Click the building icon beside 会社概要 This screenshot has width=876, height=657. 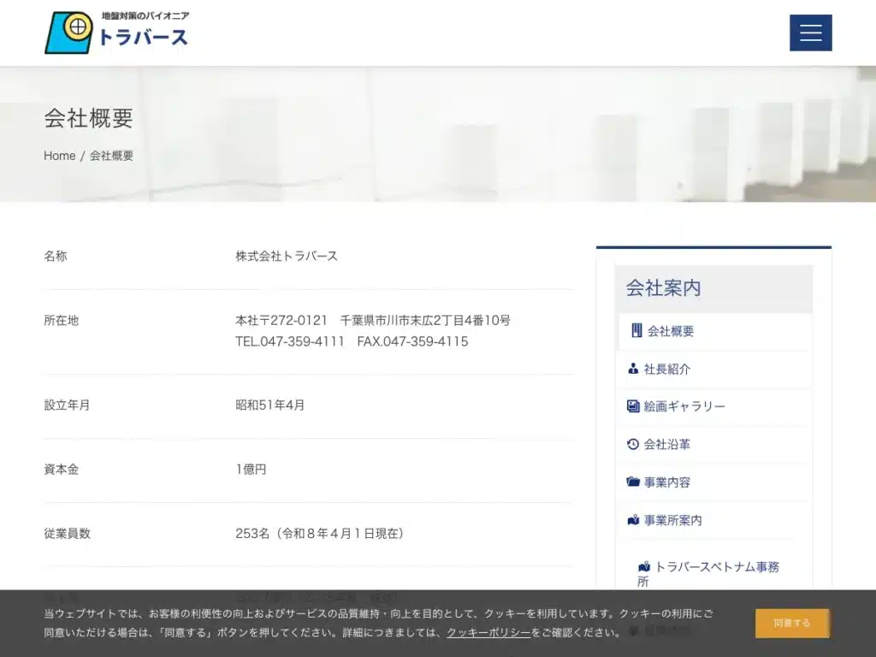pyautogui.click(x=636, y=330)
